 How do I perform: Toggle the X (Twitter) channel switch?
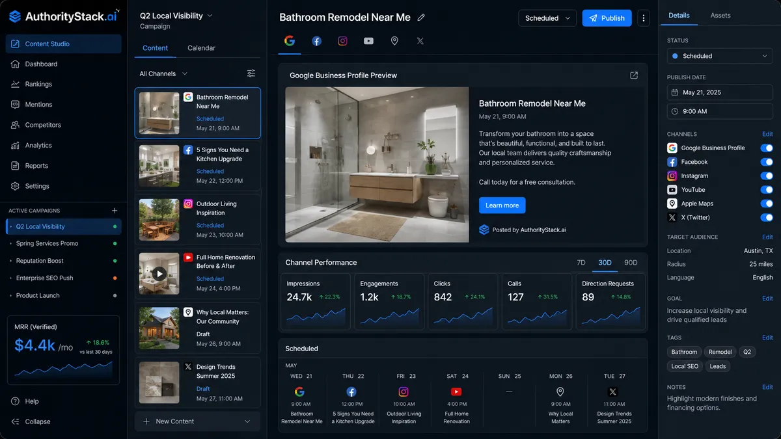(x=767, y=217)
